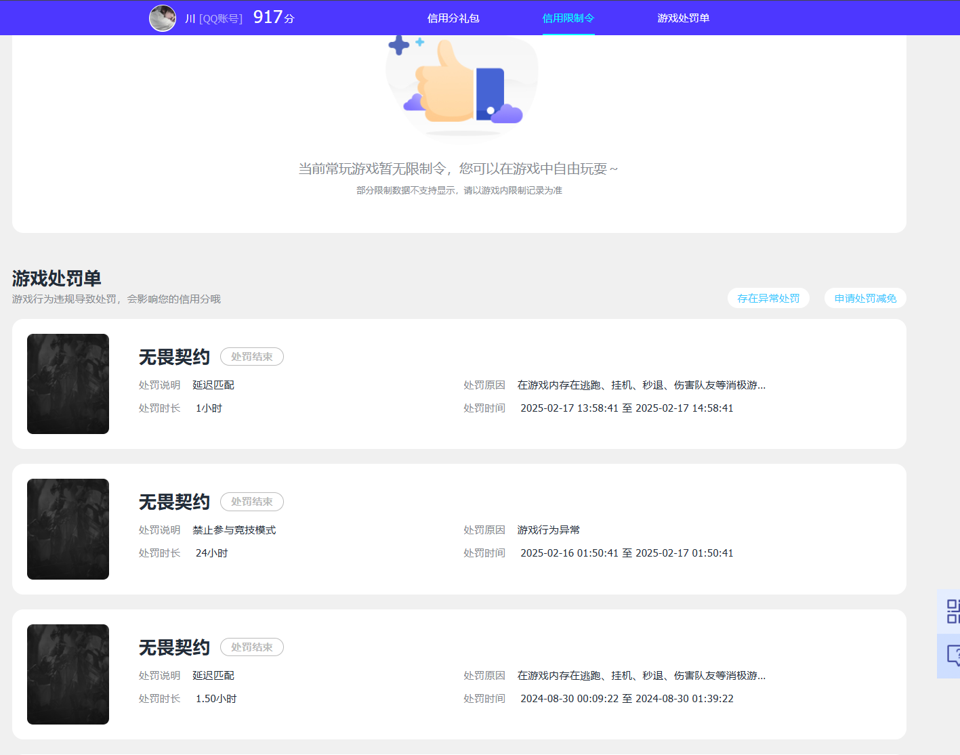This screenshot has width=960, height=755.
Task: Switch to the 信用分礼包 tab
Action: (453, 18)
